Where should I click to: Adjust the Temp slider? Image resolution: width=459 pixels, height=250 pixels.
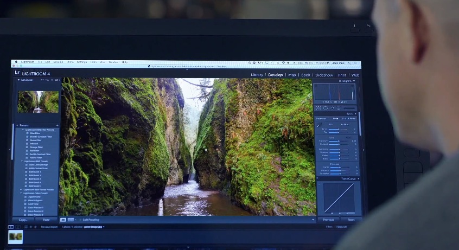point(339,129)
